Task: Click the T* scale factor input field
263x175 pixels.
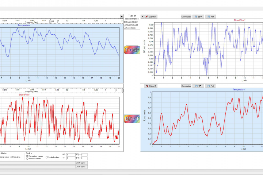Action: [71, 158]
